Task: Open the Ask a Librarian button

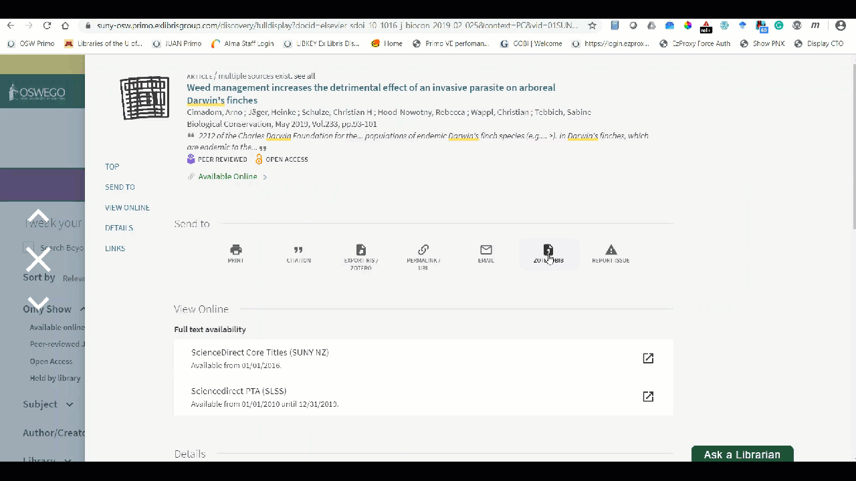Action: point(742,454)
